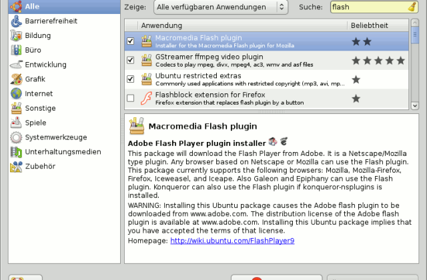Click the Macromedia Flash plugin row icon
This screenshot has width=427, height=280.
(147, 41)
